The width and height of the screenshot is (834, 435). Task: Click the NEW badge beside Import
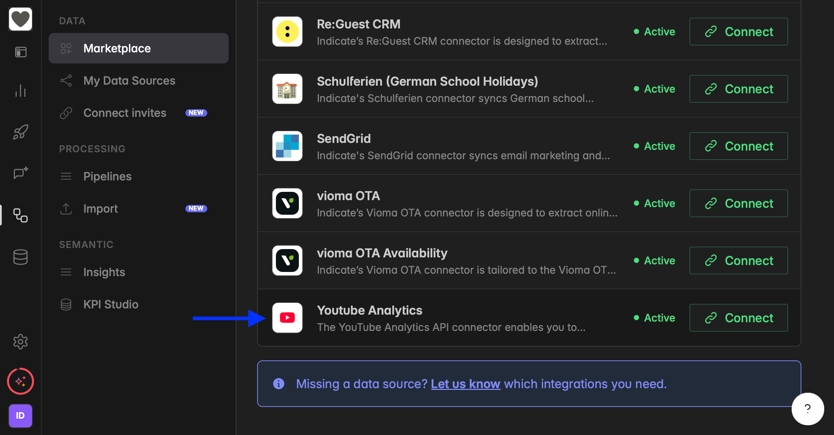tap(196, 208)
